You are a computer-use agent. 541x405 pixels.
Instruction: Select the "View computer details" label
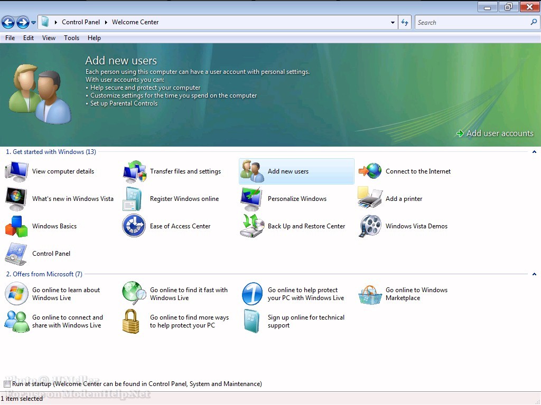63,171
